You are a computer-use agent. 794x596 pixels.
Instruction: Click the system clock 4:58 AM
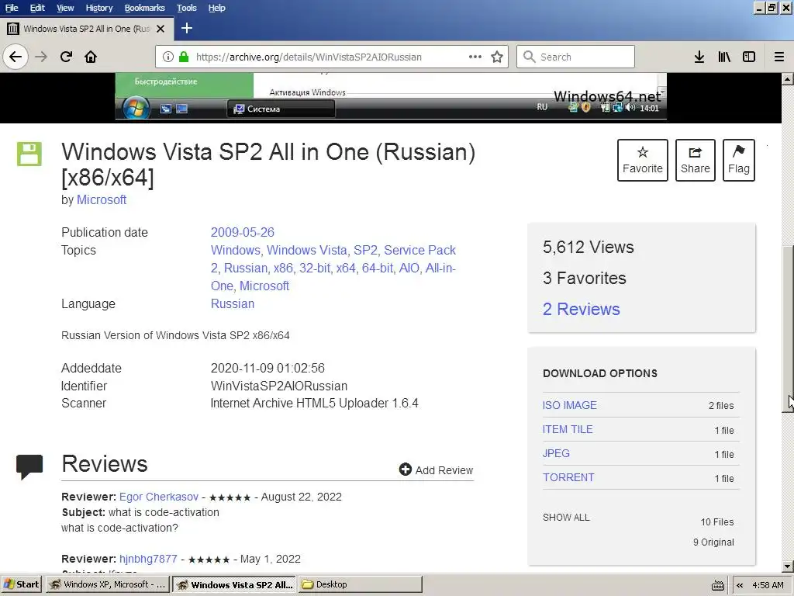click(x=768, y=585)
